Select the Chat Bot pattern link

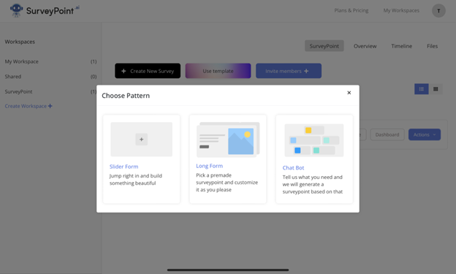tap(293, 167)
